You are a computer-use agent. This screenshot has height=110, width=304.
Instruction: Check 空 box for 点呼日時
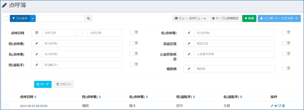pos(132,33)
